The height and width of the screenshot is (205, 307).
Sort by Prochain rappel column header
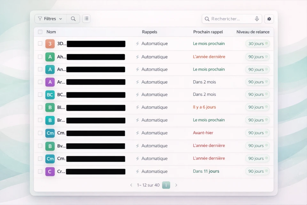point(208,32)
